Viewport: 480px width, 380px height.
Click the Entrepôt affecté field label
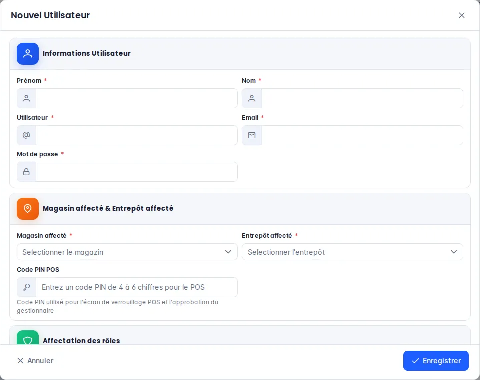point(267,236)
